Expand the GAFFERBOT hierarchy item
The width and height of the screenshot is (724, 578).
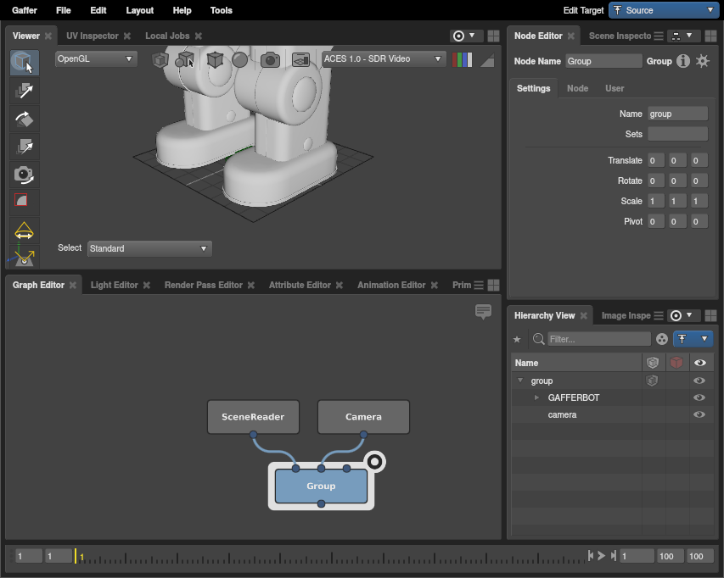tap(536, 397)
